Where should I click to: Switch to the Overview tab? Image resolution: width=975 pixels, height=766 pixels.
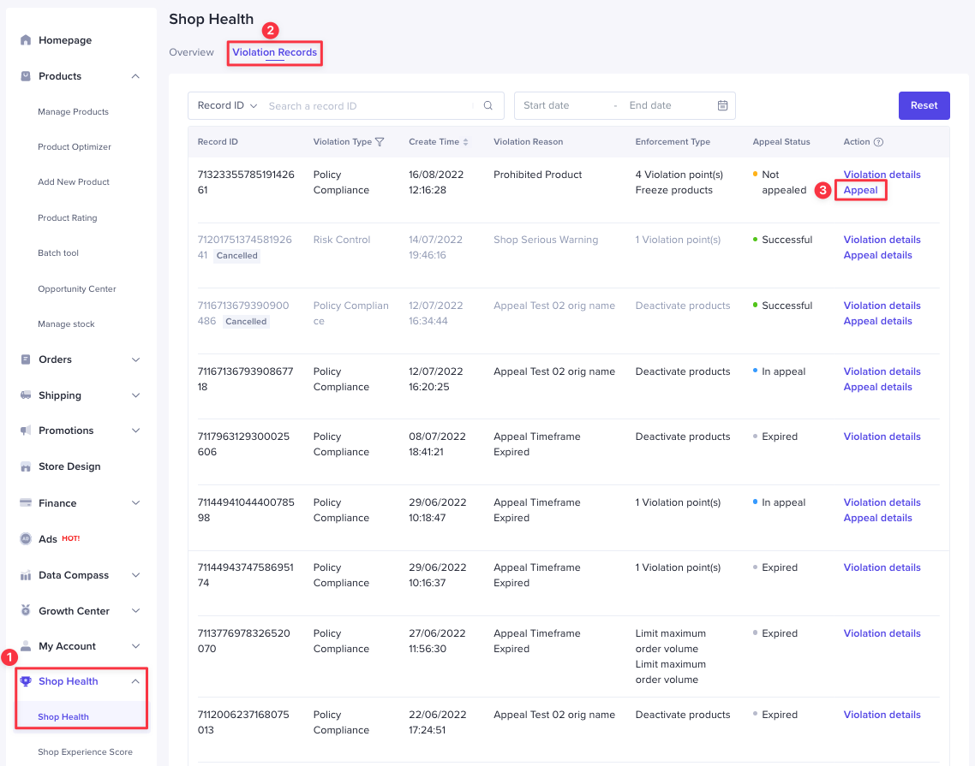[191, 52]
